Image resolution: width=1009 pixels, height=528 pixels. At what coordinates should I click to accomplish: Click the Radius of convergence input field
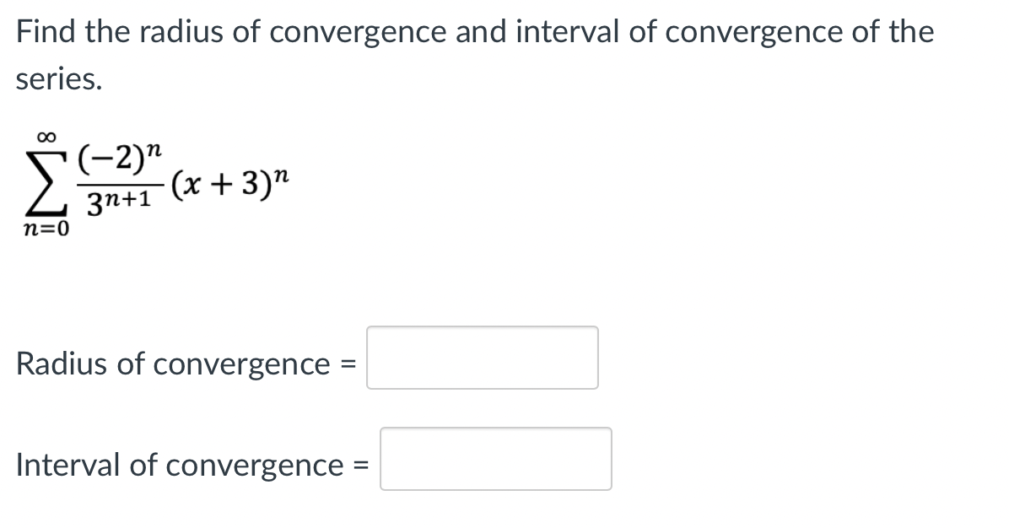481,358
